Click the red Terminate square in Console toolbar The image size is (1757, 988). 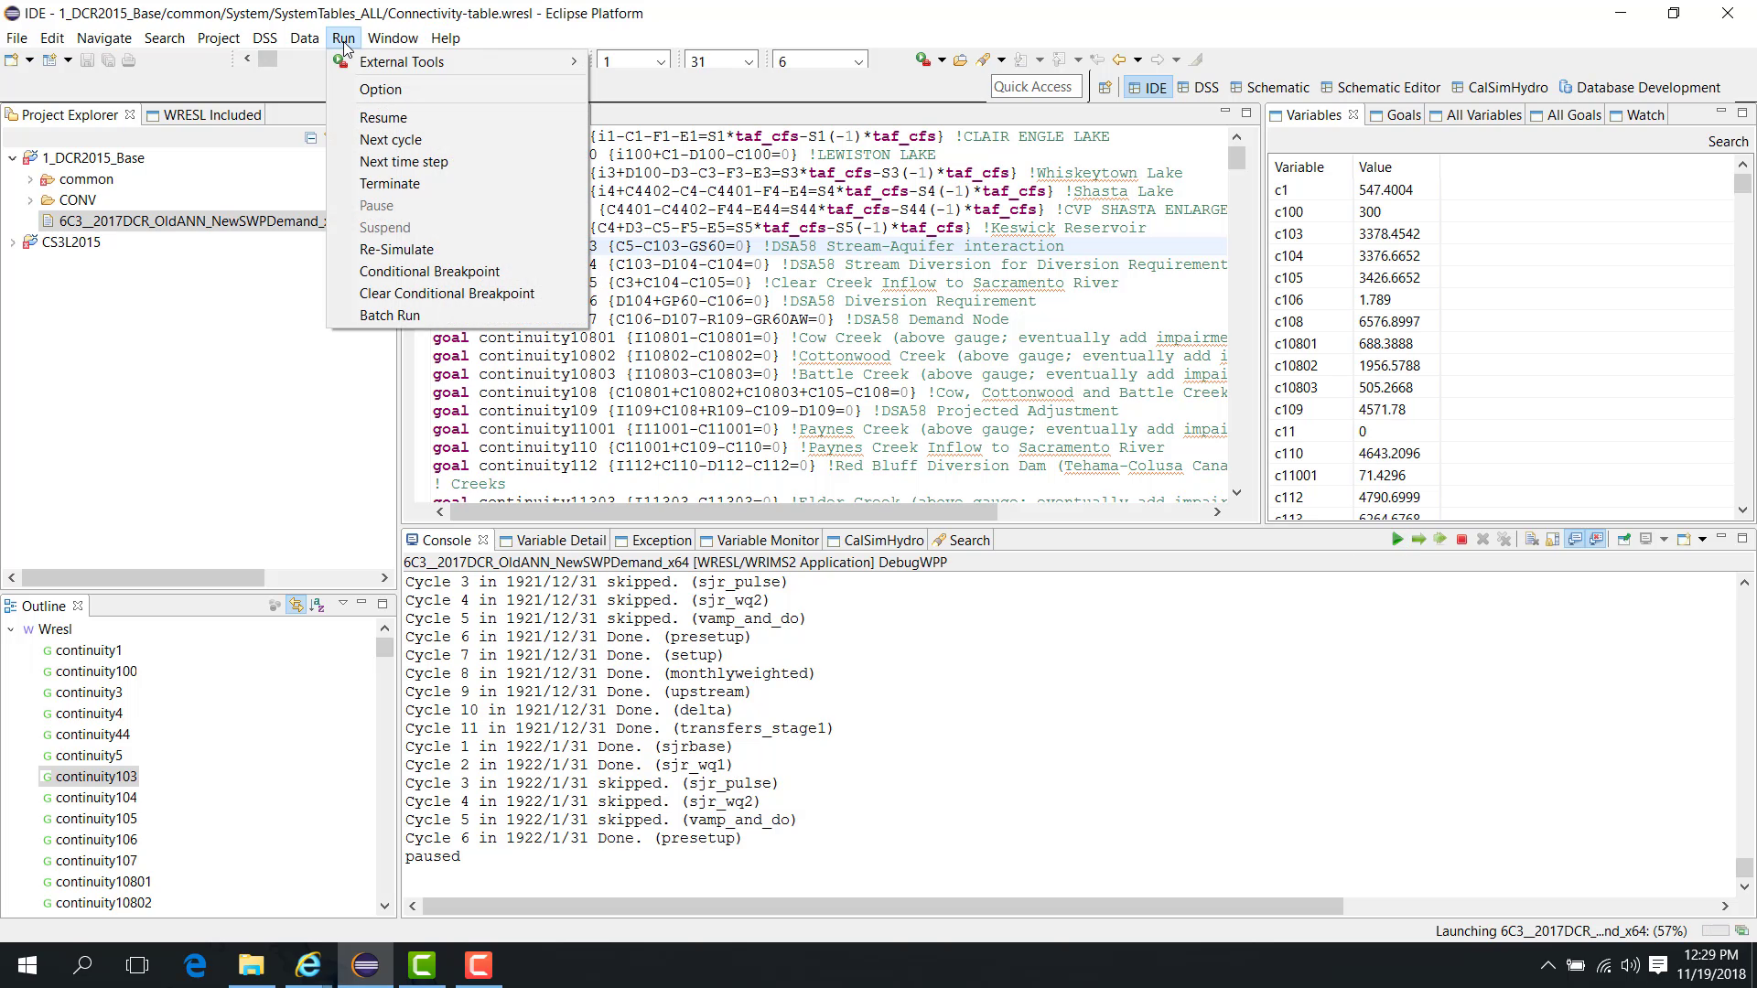tap(1461, 540)
